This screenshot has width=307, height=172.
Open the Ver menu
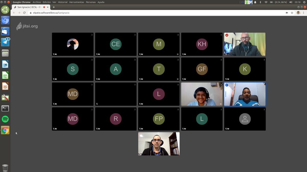(x=54, y=2)
